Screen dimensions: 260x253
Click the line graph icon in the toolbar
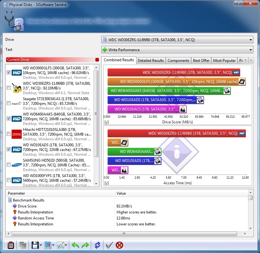60,245
